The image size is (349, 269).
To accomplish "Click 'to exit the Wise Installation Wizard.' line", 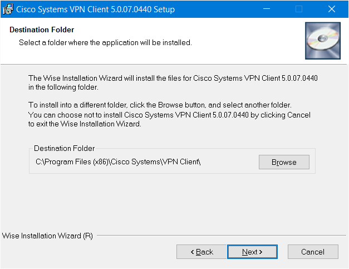I will click(x=85, y=124).
